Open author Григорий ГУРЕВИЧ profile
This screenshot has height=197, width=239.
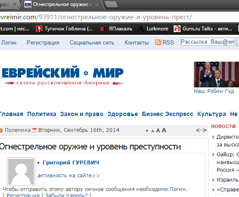(x=71, y=163)
